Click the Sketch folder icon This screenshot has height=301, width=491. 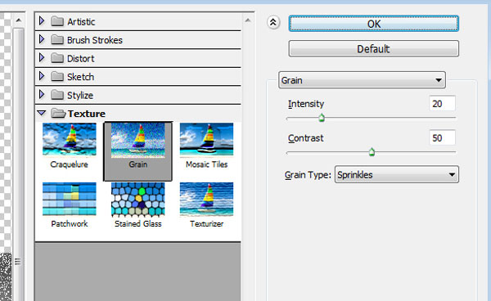(x=57, y=76)
